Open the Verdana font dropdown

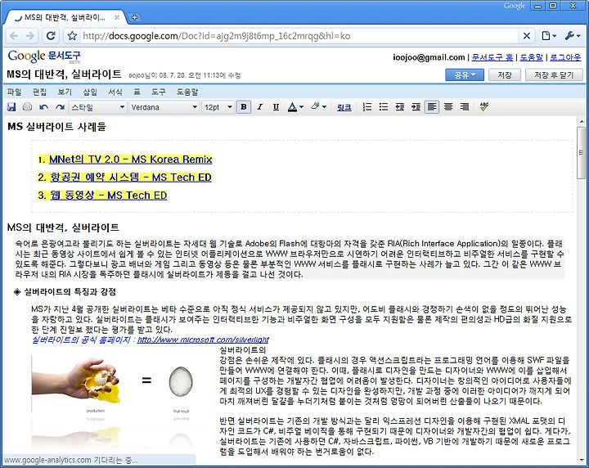[164, 107]
